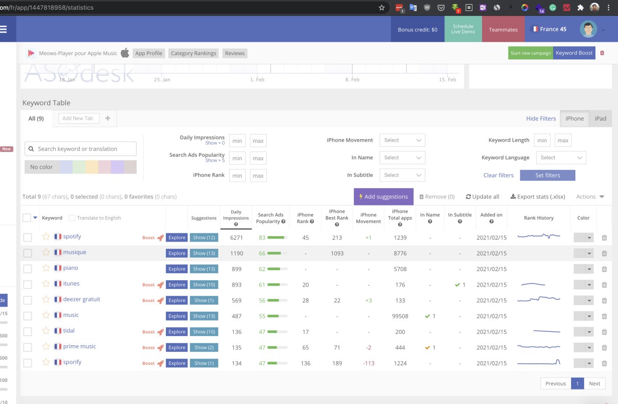Toggle the select-all keywords checkbox

click(27, 218)
